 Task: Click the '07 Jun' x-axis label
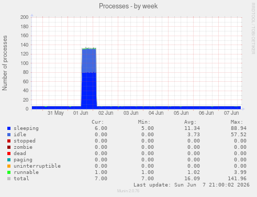[231, 113]
